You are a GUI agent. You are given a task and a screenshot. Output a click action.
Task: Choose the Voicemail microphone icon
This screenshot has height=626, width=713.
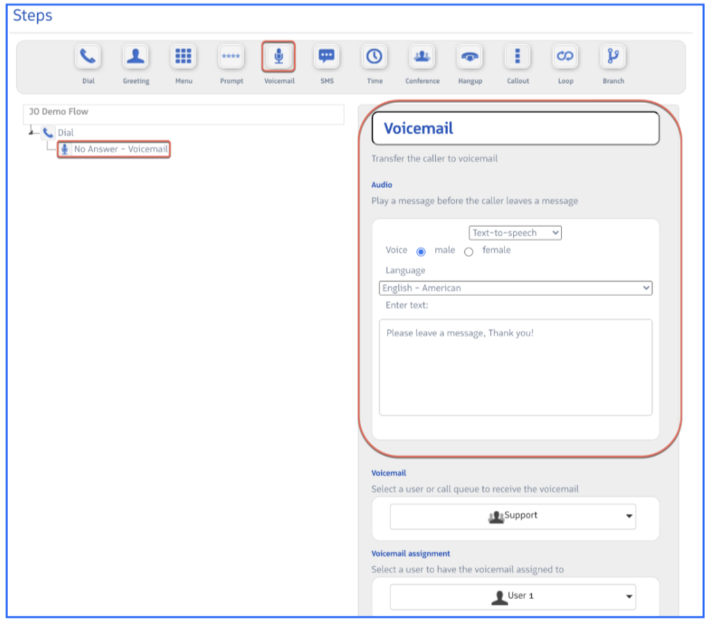[279, 57]
